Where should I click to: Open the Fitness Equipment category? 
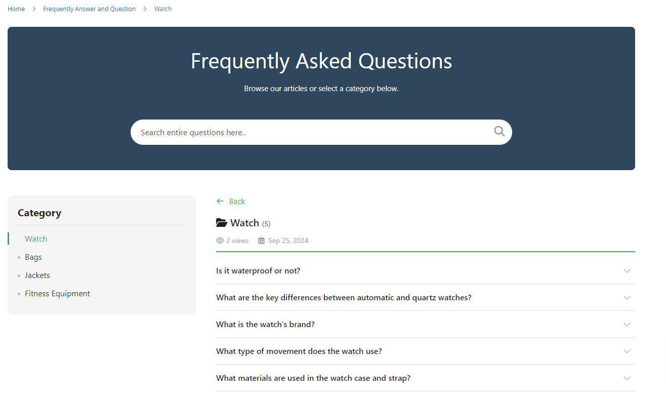coord(57,293)
